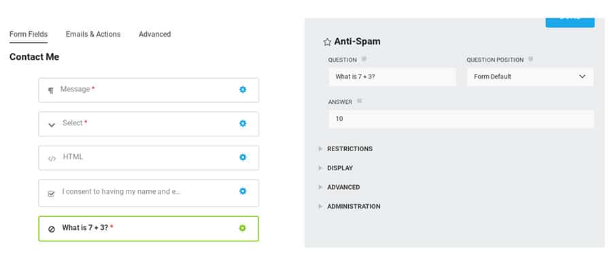Viewport: 612px width, 259px height.
Task: Click green gear on anti-spam question field
Action: tap(242, 228)
